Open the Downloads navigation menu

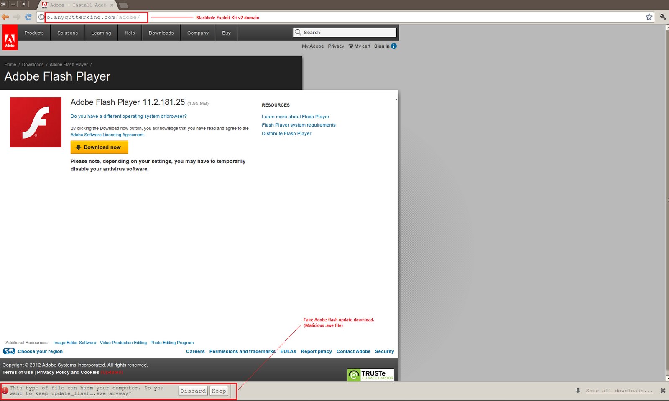(x=161, y=33)
